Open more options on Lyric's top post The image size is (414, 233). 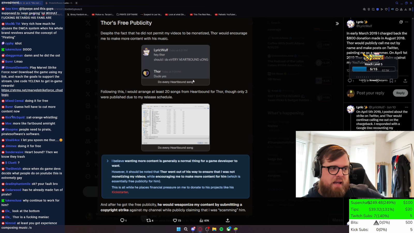pyautogui.click(x=406, y=22)
